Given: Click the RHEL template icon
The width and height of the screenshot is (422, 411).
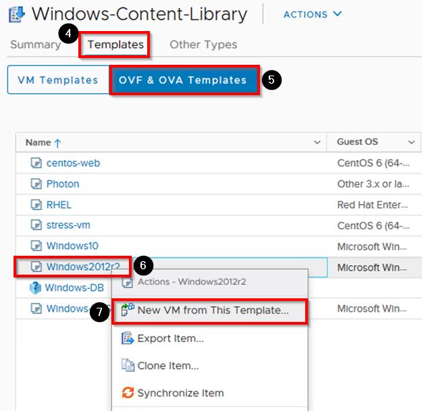Looking at the screenshot, I should pos(36,205).
